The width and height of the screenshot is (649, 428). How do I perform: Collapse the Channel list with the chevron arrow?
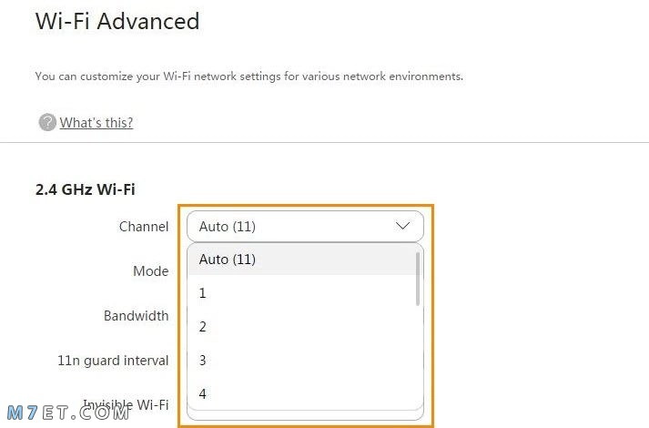click(x=402, y=226)
